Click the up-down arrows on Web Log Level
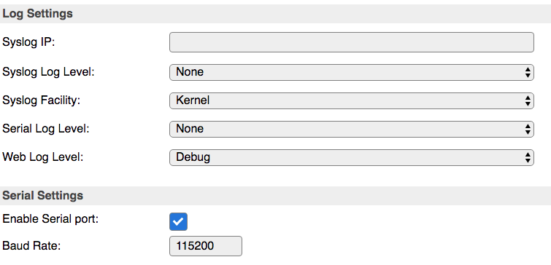The image size is (551, 265). click(528, 158)
